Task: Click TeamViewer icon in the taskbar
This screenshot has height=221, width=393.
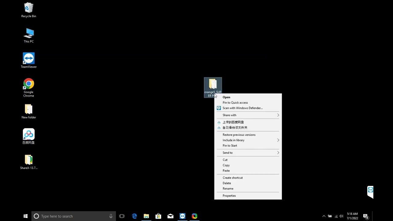Action: [182, 216]
